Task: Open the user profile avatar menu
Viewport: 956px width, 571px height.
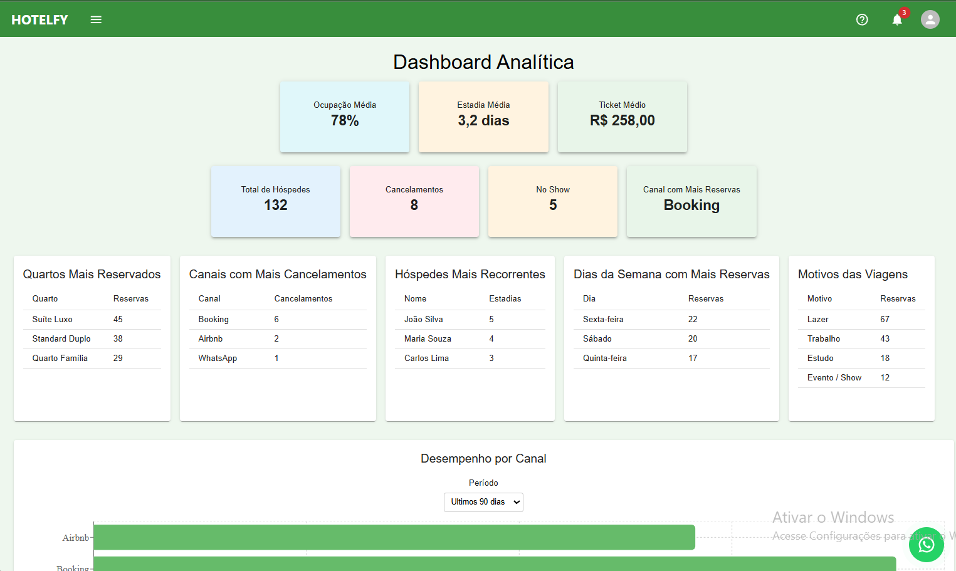Action: 930,19
